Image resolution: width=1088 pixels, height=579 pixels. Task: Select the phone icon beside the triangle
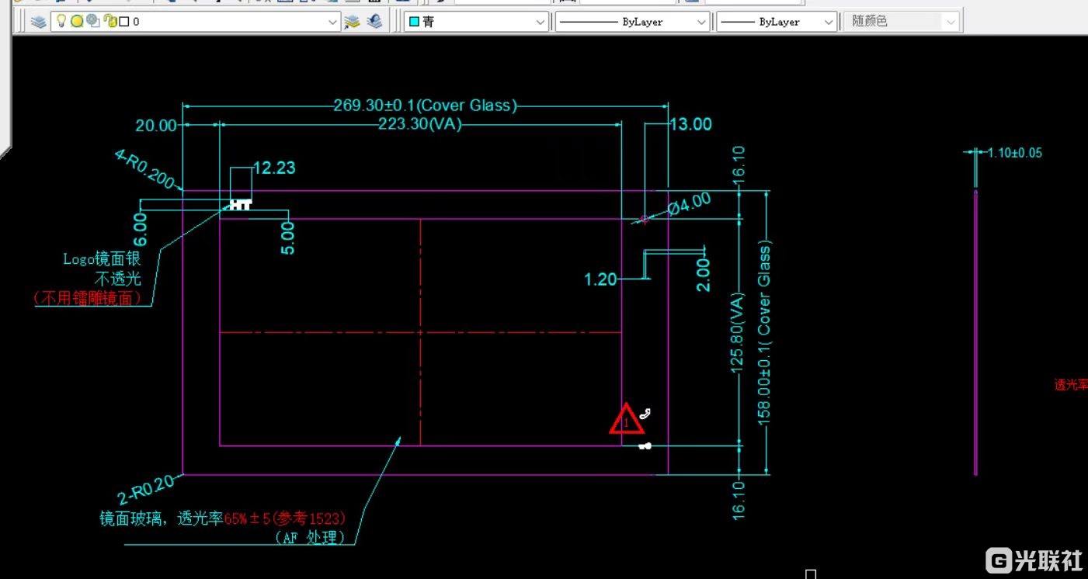click(x=645, y=413)
